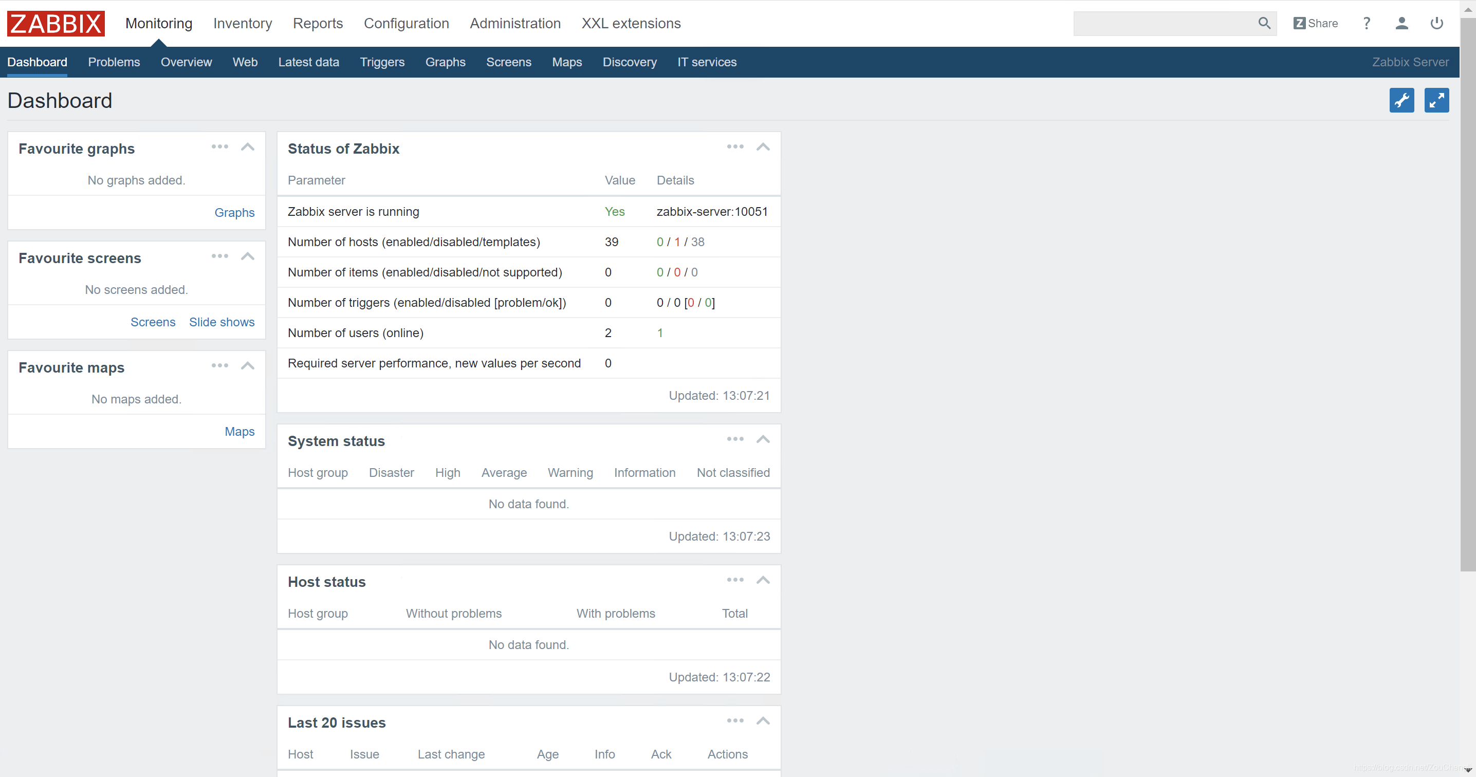Screen dimensions: 1476x777
Task: Click the power logout icon
Action: pos(1436,24)
